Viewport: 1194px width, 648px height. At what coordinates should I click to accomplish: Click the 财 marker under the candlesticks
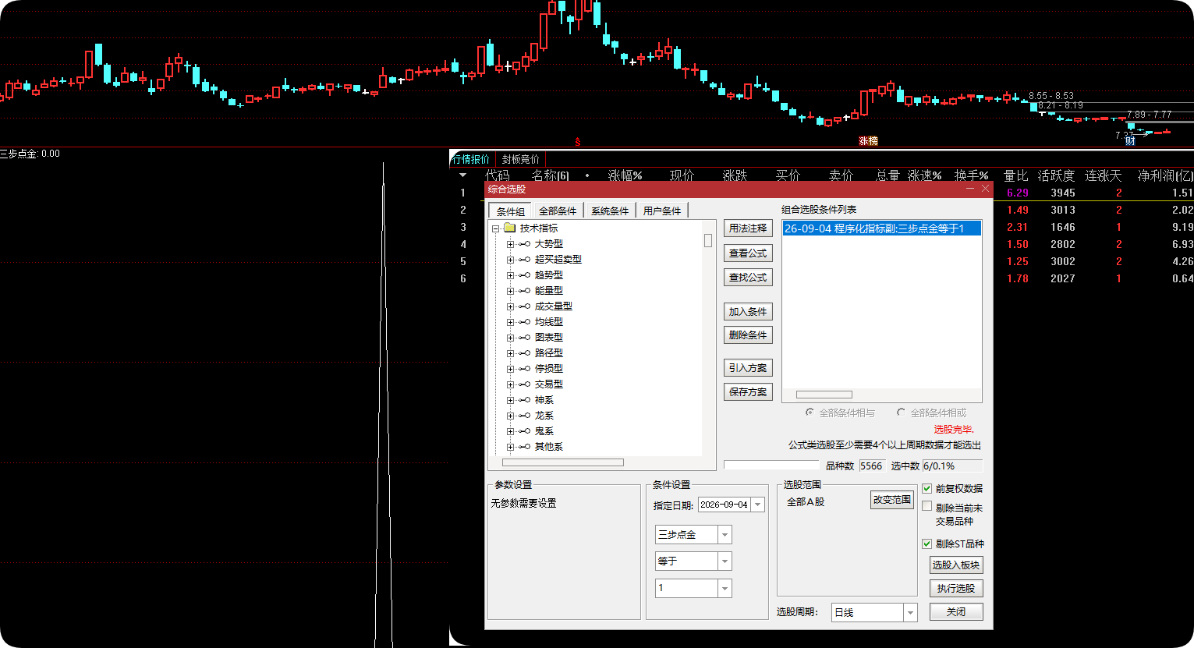click(x=1130, y=141)
